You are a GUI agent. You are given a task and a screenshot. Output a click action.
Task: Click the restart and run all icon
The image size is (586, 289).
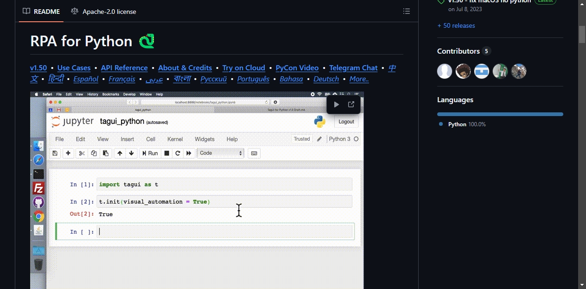189,153
